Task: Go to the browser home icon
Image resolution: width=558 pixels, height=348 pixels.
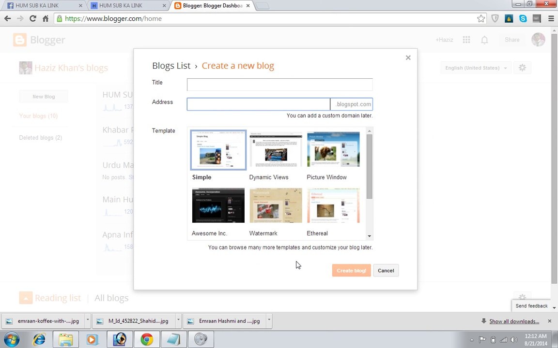Action: [46, 18]
